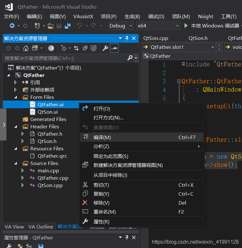Click the Solution Explorer search field
The height and width of the screenshot is (248, 242).
[x=65, y=58]
